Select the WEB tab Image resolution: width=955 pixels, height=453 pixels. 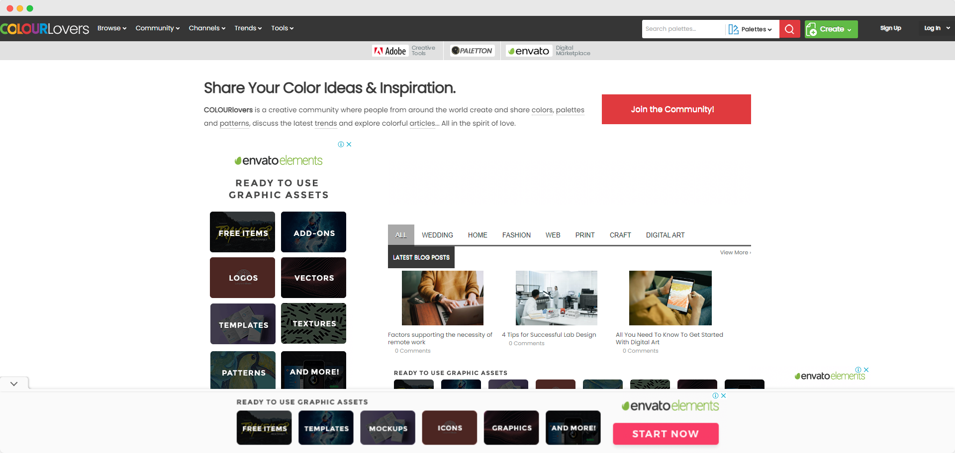point(553,235)
